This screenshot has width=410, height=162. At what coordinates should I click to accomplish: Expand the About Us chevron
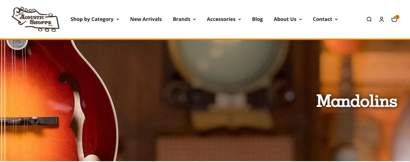301,19
